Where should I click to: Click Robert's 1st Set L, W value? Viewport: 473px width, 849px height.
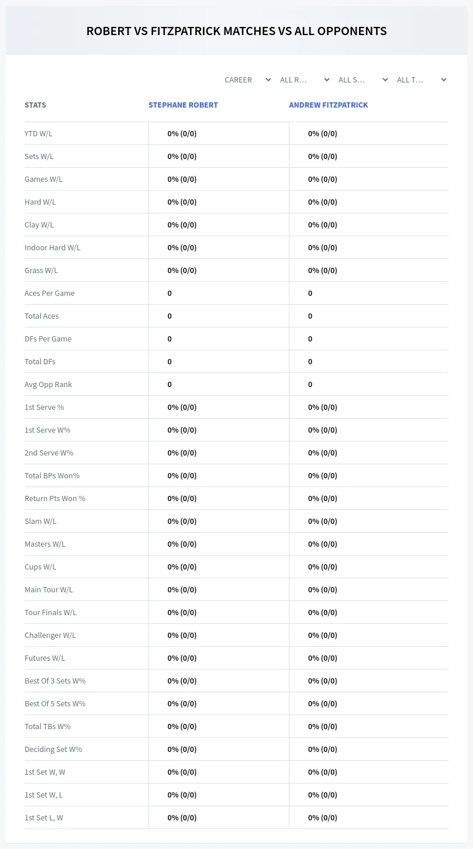point(182,817)
